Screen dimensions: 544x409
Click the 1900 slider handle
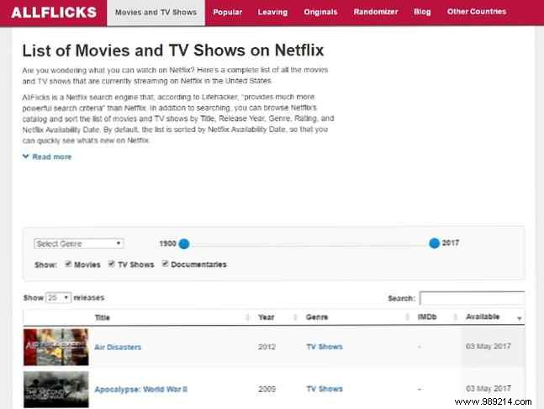[x=184, y=244]
